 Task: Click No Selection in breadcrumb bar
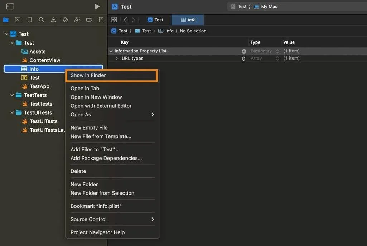click(x=193, y=31)
